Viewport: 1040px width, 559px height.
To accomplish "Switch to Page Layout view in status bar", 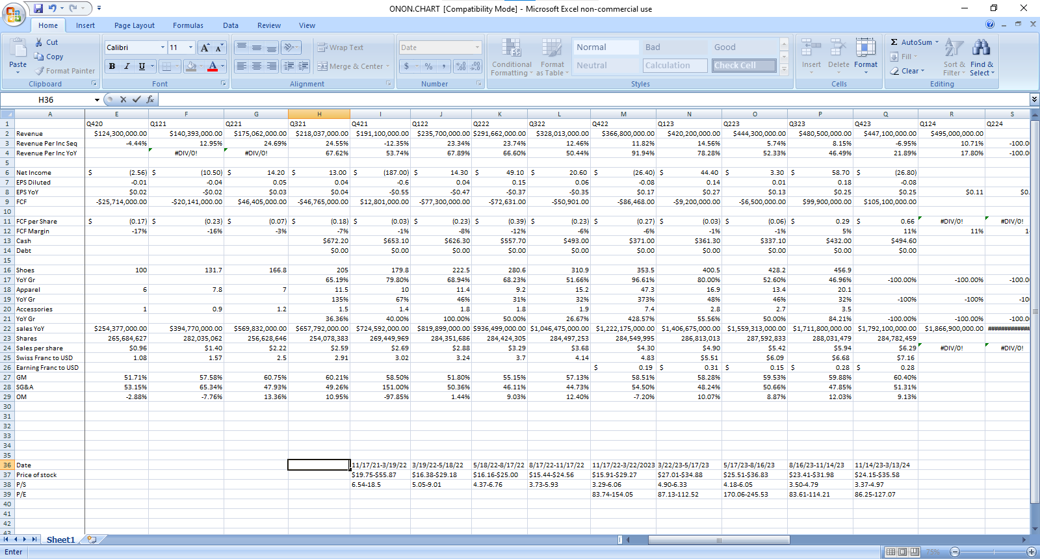I will pos(903,552).
